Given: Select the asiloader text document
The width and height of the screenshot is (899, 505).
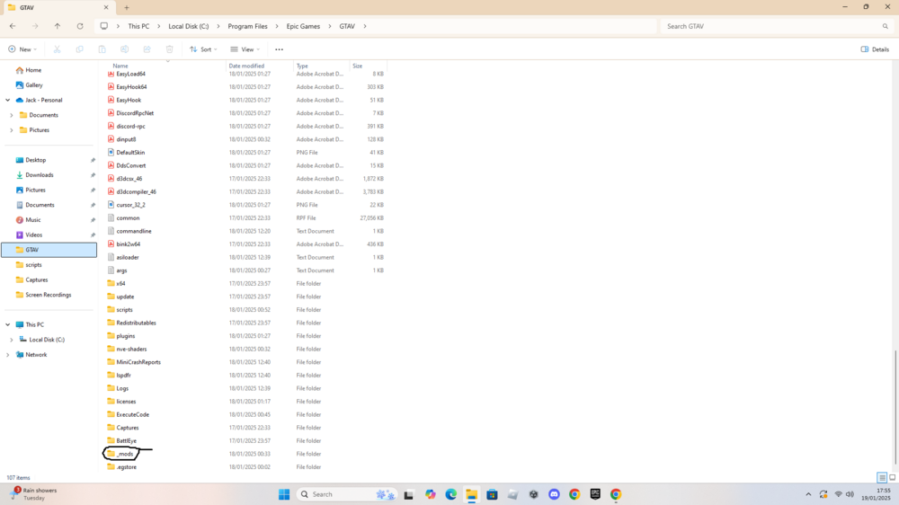Looking at the screenshot, I should pyautogui.click(x=128, y=257).
